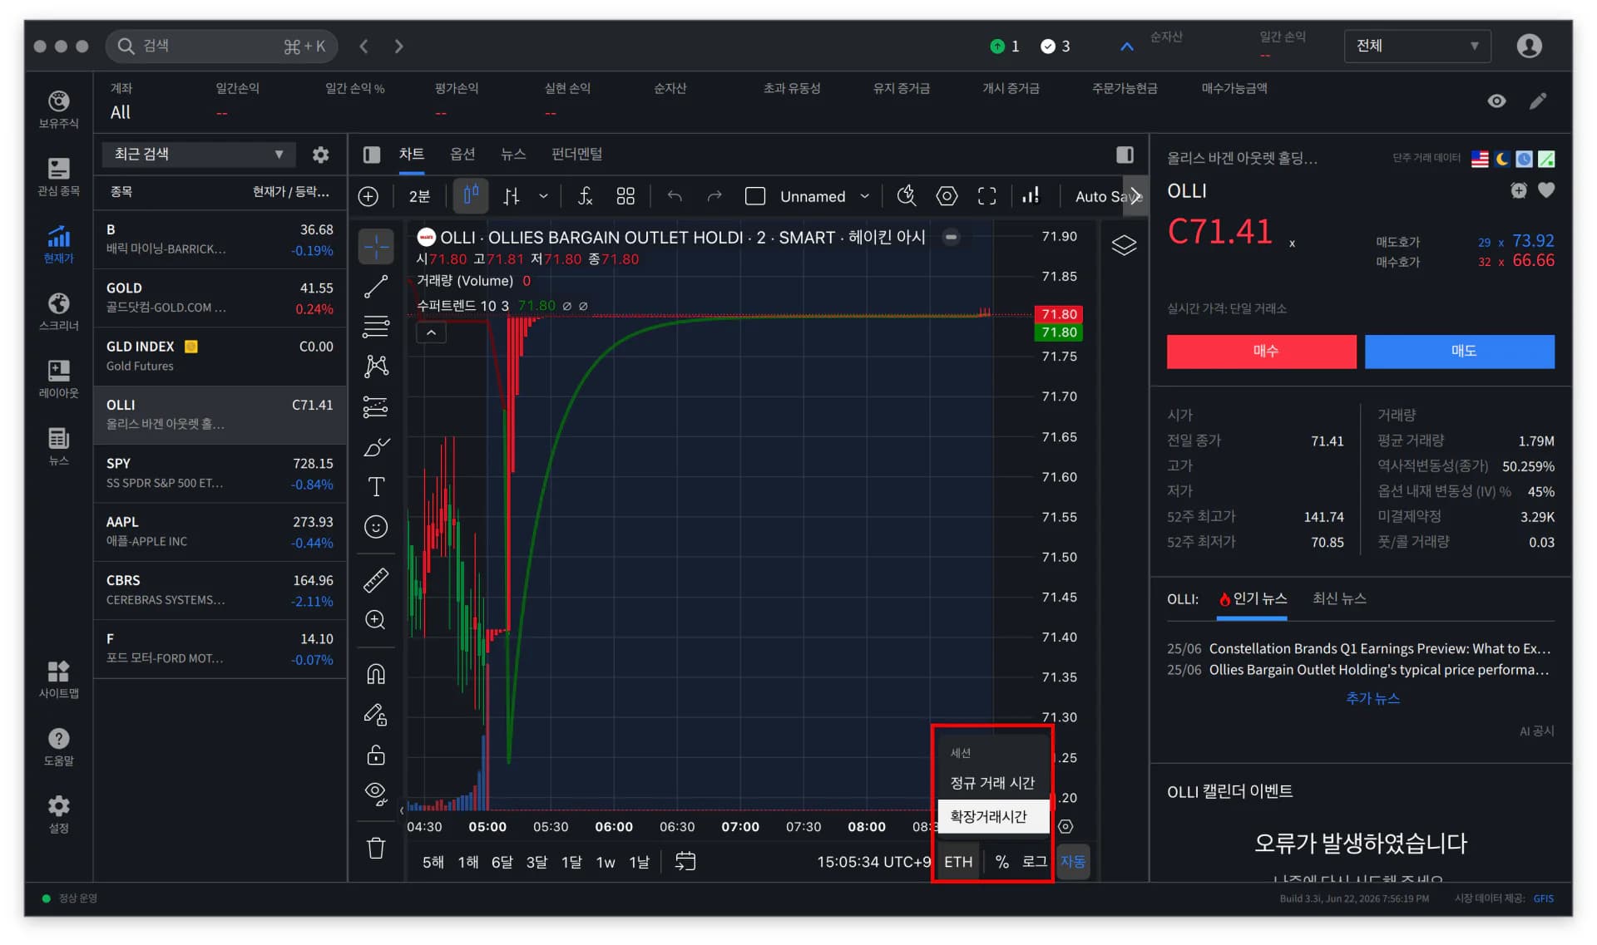Switch to the 옵션 tab
This screenshot has height=945, width=1597.
click(x=462, y=154)
